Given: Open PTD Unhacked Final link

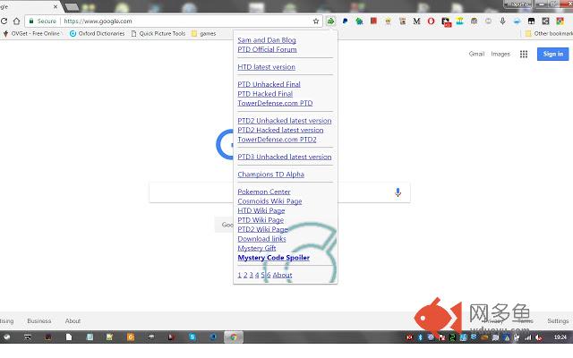Looking at the screenshot, I should coord(269,84).
